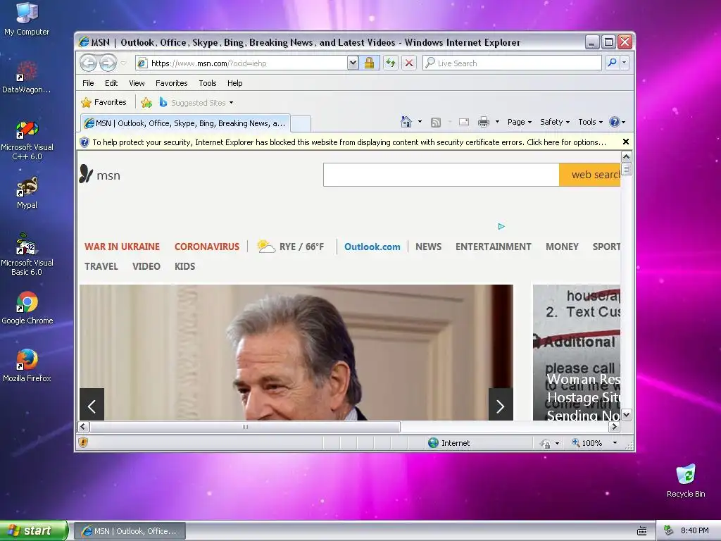Open the Safety menu dropdown

pyautogui.click(x=555, y=122)
